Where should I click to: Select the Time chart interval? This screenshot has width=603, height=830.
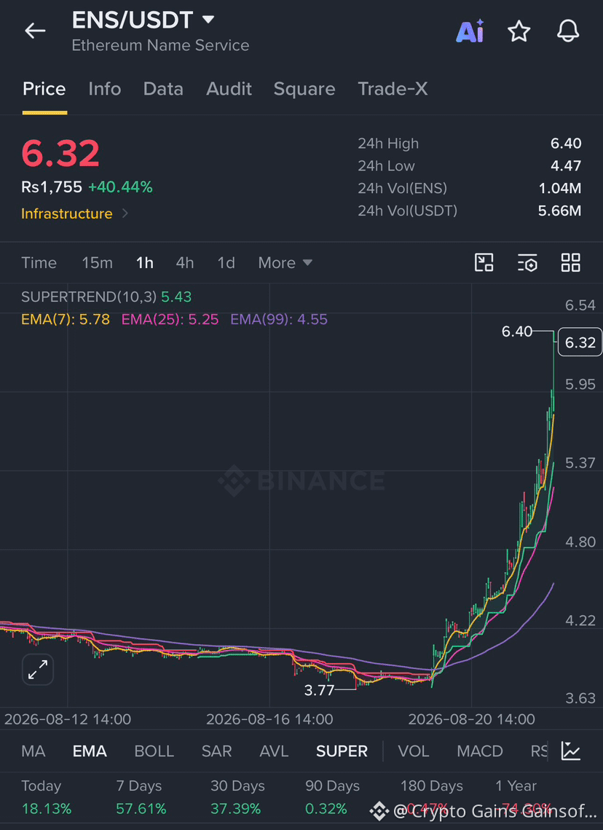[x=39, y=262]
